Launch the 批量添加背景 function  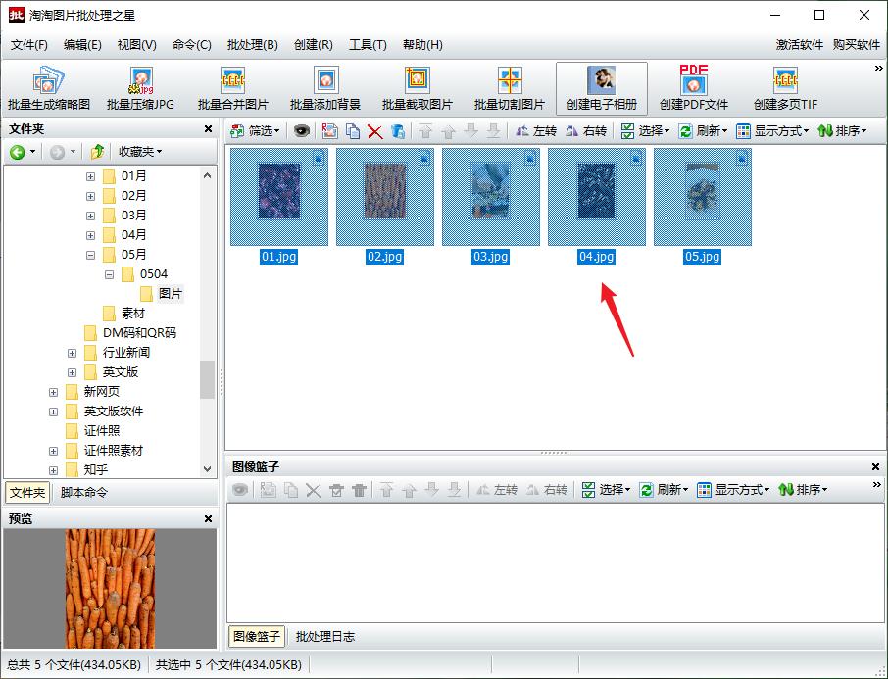coord(325,86)
